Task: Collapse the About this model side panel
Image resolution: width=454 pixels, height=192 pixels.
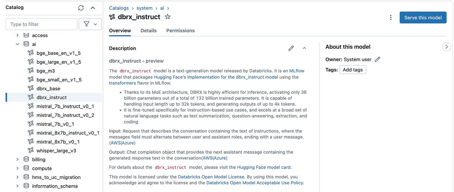Action: (447, 47)
